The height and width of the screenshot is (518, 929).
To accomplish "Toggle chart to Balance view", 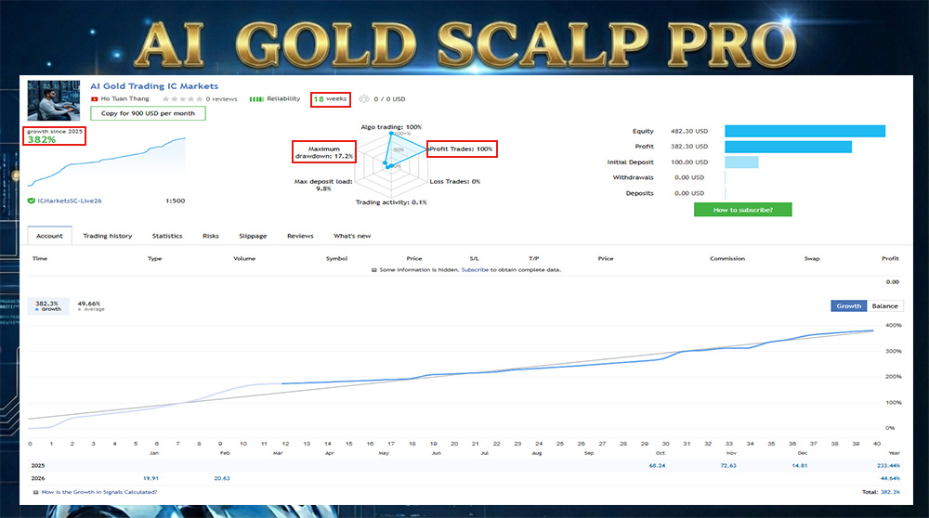I will (884, 305).
